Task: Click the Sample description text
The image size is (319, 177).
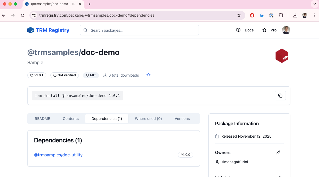Action: (x=35, y=63)
